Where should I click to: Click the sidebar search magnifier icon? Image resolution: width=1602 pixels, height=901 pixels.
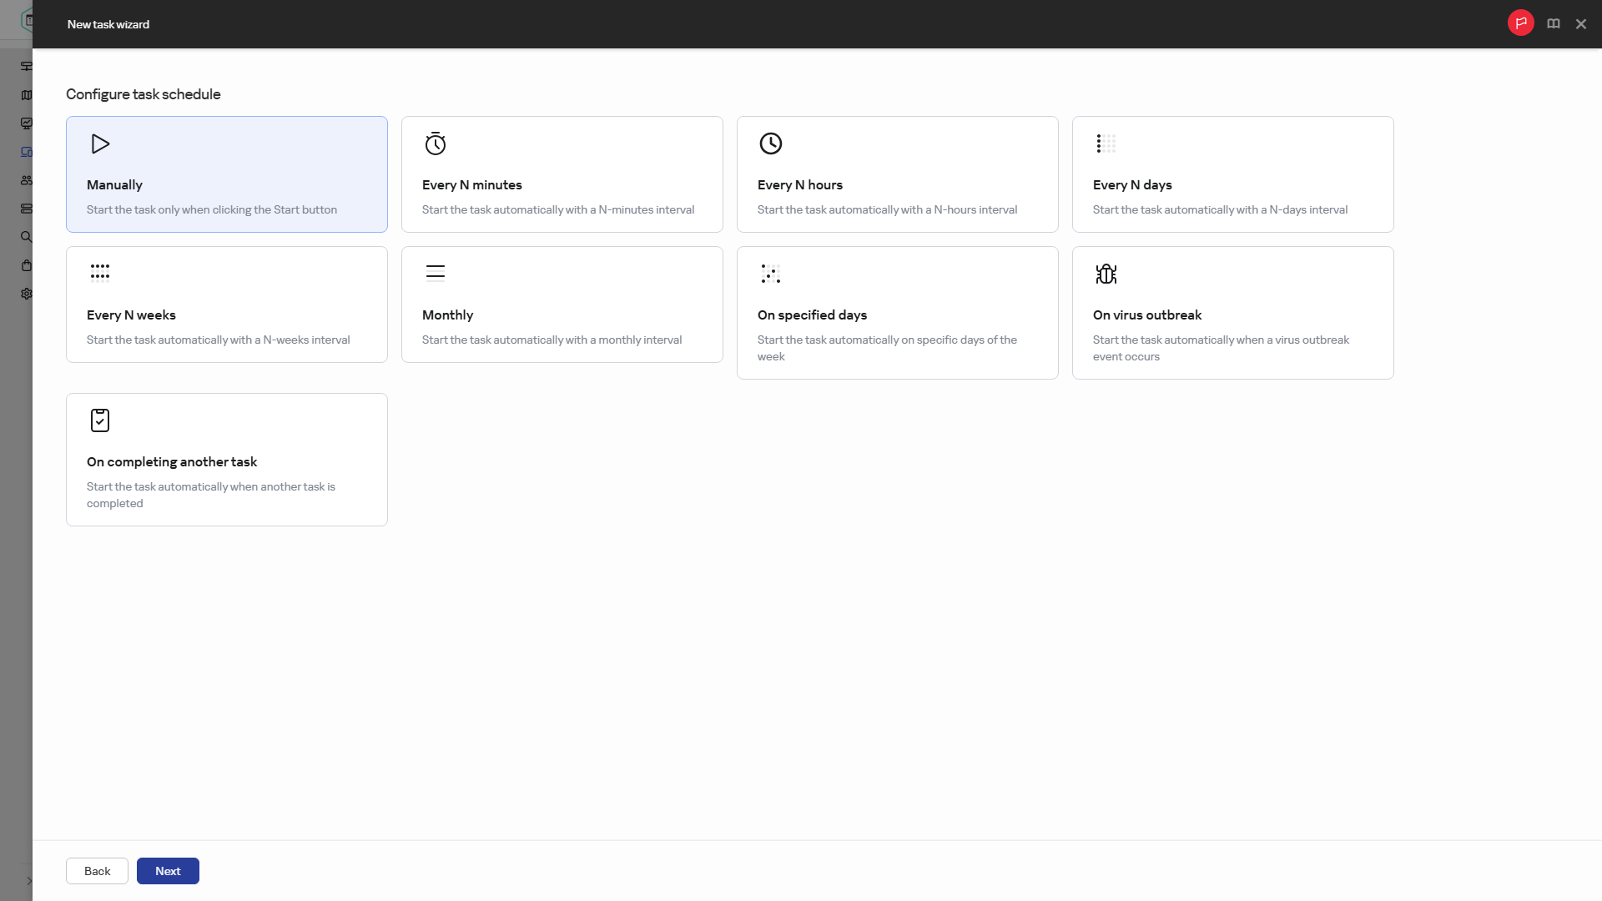coord(27,237)
